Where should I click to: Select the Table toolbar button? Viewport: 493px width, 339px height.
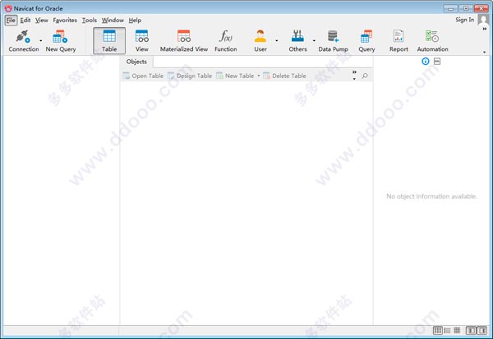point(109,41)
